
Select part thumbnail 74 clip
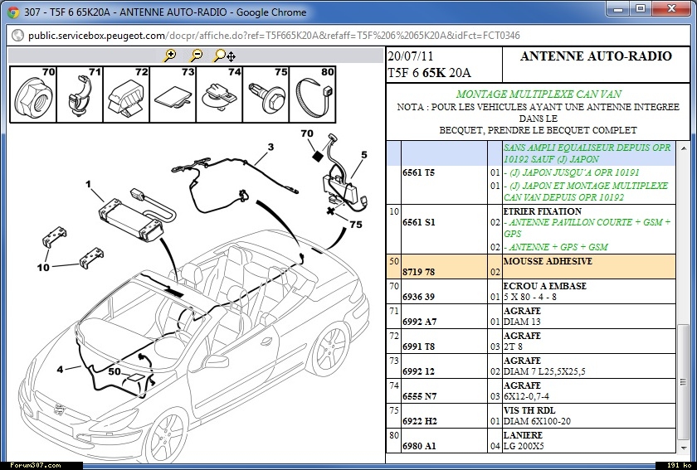tap(220, 94)
